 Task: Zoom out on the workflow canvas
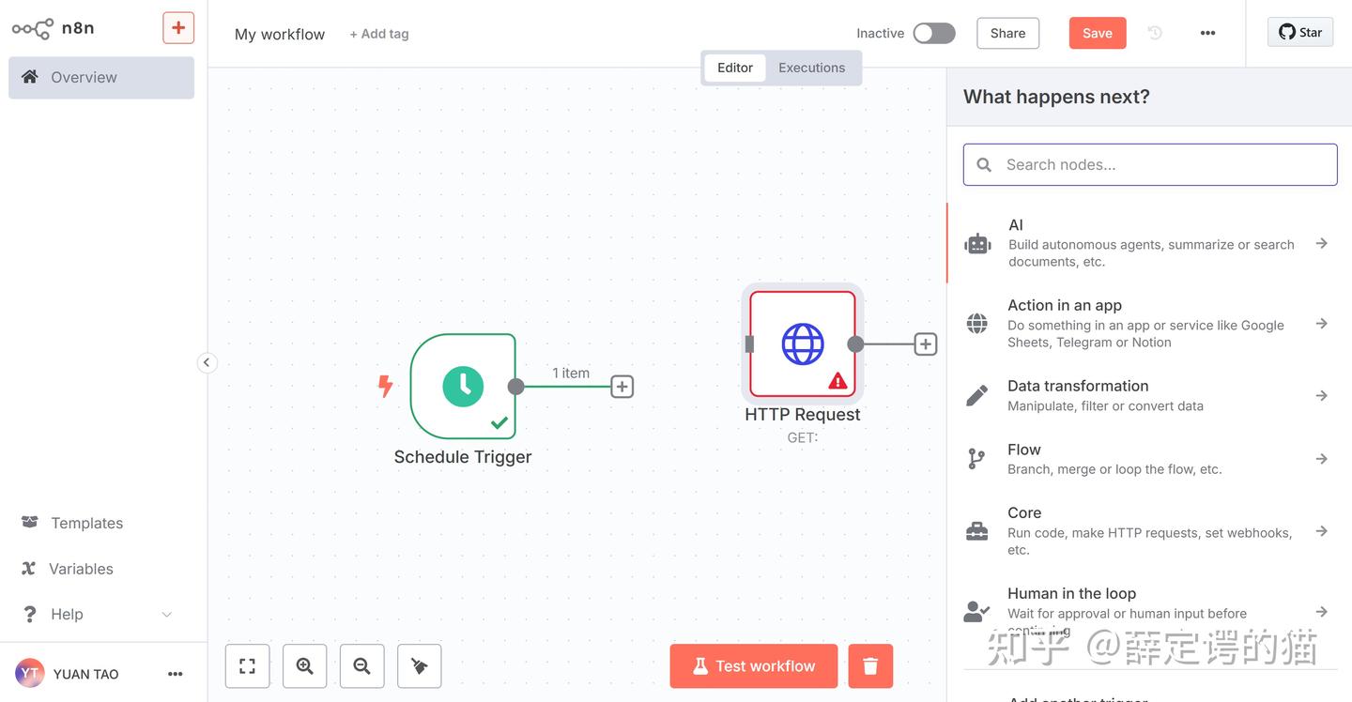[362, 666]
